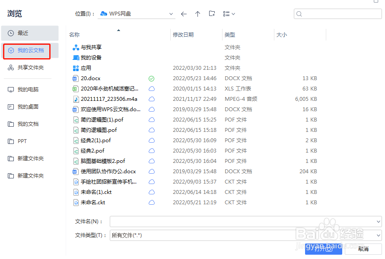This screenshot has height=259, width=385.
Task: Open the view mode list dropdown
Action: (229, 14)
